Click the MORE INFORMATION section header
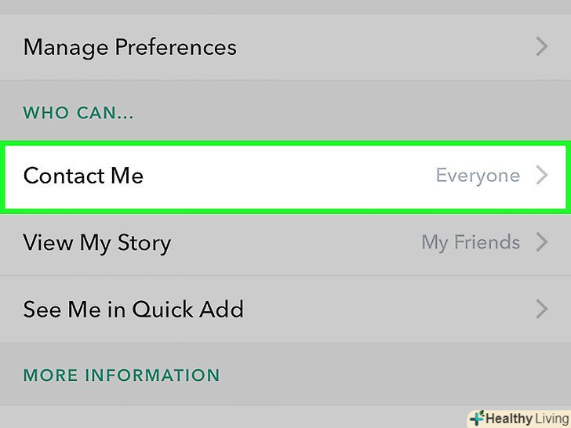Viewport: 571px width, 428px height. [x=122, y=375]
